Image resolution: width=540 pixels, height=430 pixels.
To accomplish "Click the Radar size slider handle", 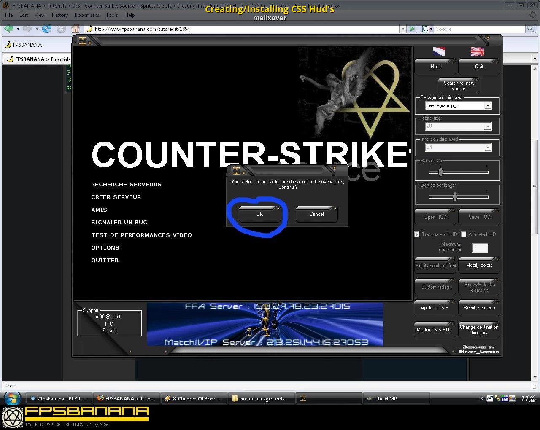I will coord(440,172).
